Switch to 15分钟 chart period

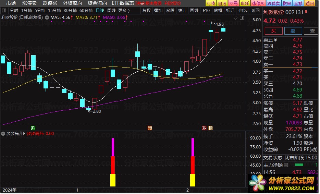click(x=54, y=10)
